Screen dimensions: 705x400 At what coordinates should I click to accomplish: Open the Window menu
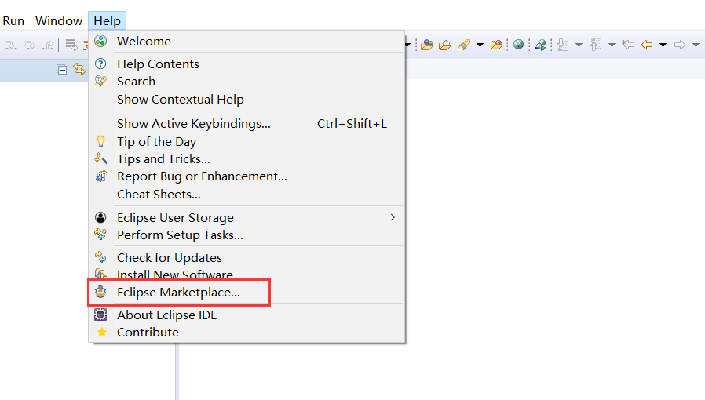[59, 21]
